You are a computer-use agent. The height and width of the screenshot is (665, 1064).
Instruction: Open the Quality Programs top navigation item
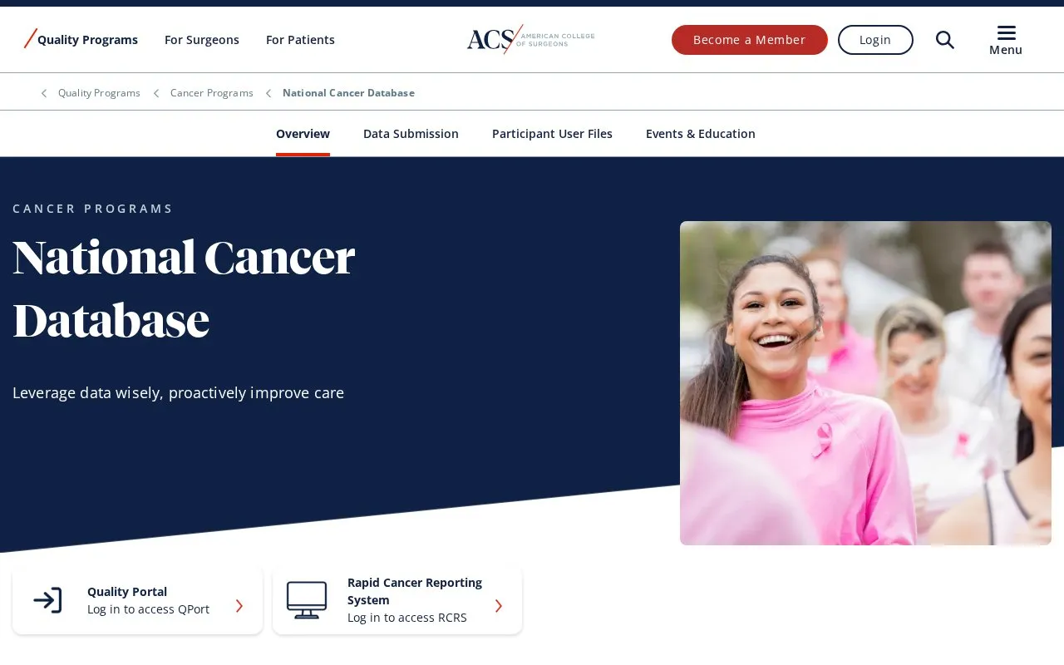tap(87, 40)
